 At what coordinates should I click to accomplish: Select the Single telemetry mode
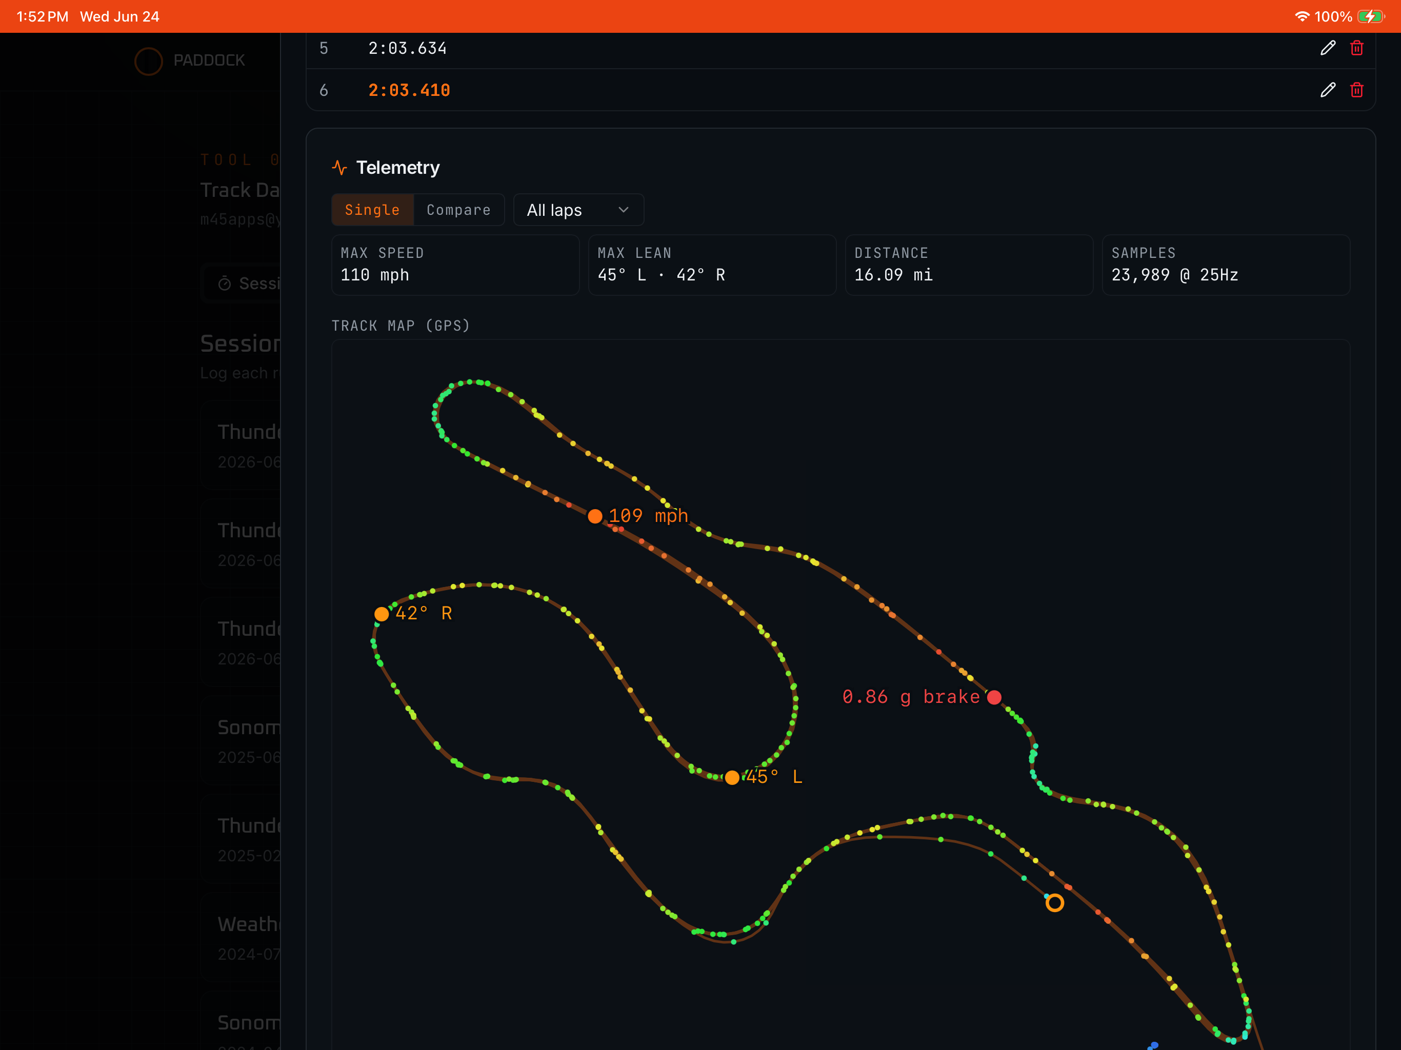point(372,210)
